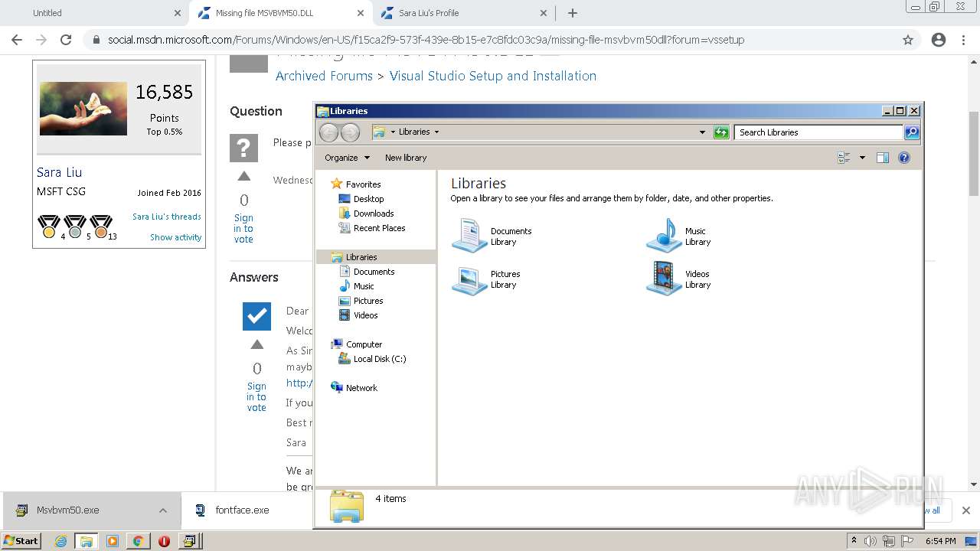The height and width of the screenshot is (551, 980).
Task: Click the Chrome page vertical scrollbar
Action: pos(974,153)
